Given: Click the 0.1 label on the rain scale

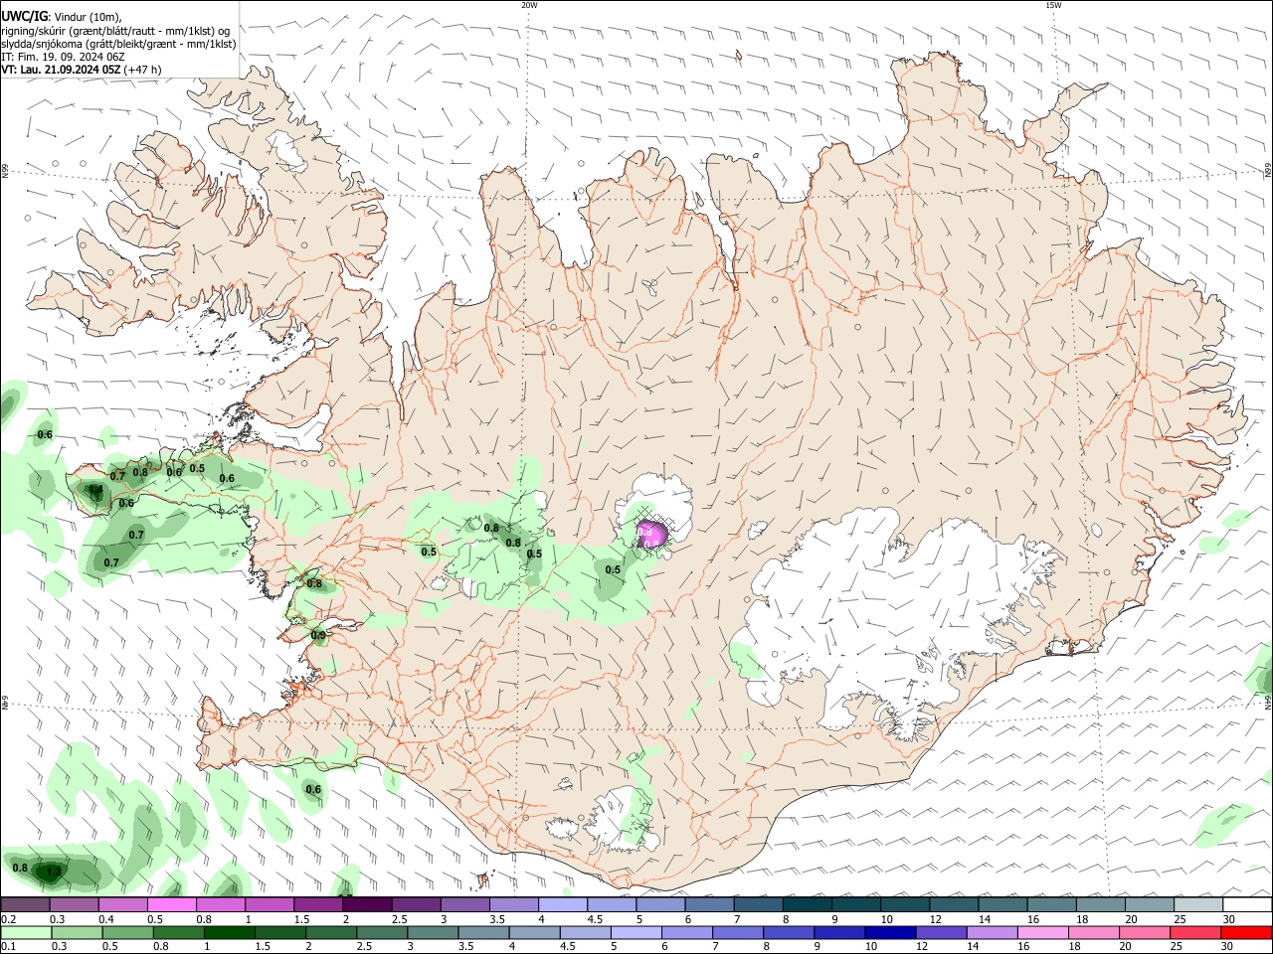Looking at the screenshot, I should tap(8, 946).
